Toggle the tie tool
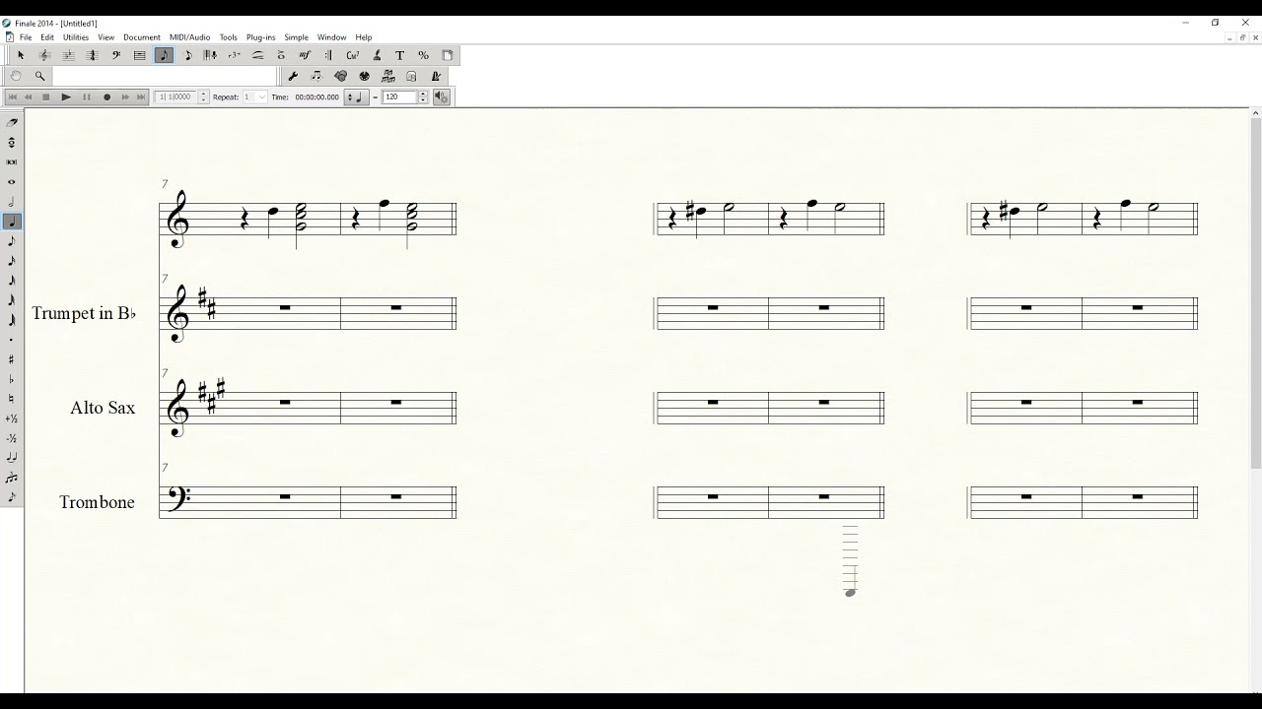 click(12, 458)
